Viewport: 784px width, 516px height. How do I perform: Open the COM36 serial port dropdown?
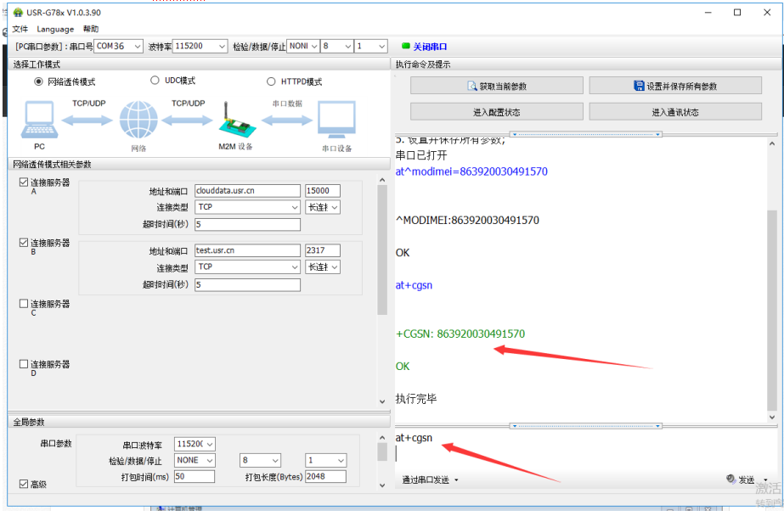pyautogui.click(x=118, y=46)
